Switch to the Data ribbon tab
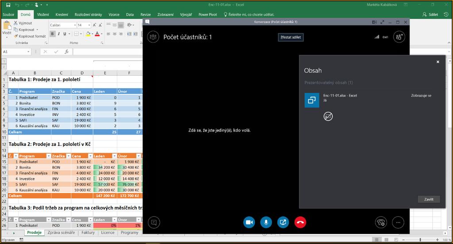 click(130, 15)
